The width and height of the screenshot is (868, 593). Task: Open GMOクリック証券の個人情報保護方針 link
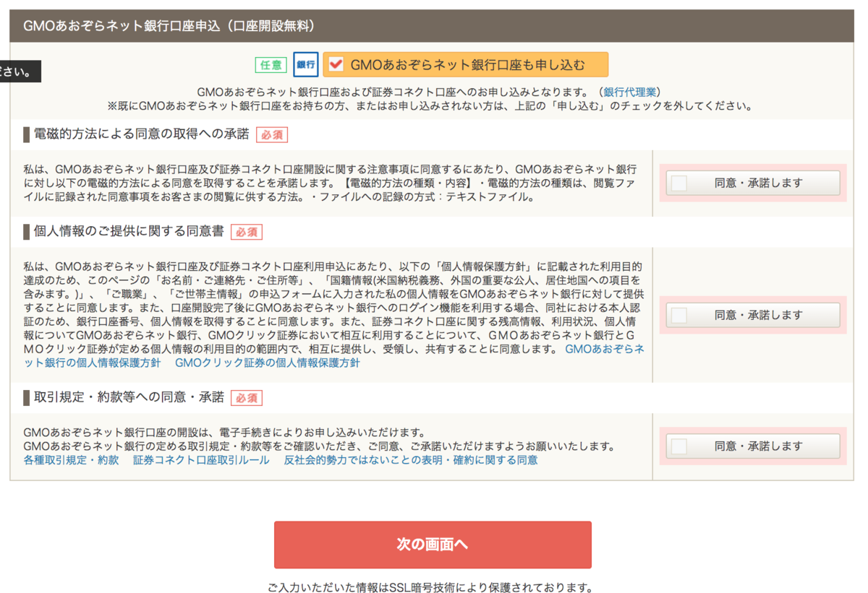(x=267, y=363)
